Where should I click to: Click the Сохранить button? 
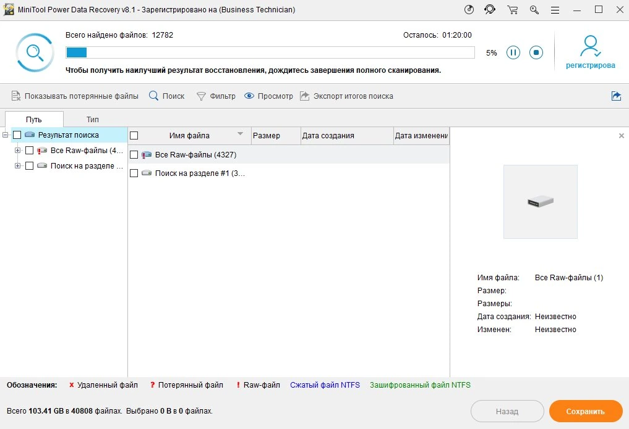(x=585, y=411)
